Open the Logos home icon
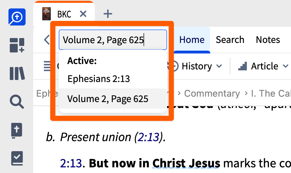291x173 pixels. click(x=17, y=17)
